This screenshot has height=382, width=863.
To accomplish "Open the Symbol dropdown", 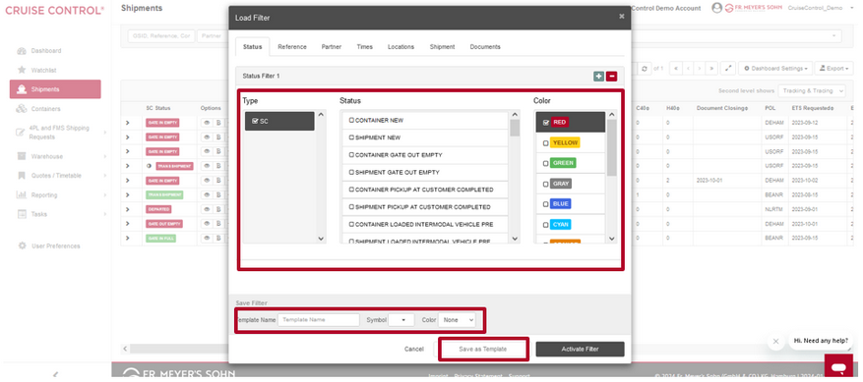I will 401,320.
